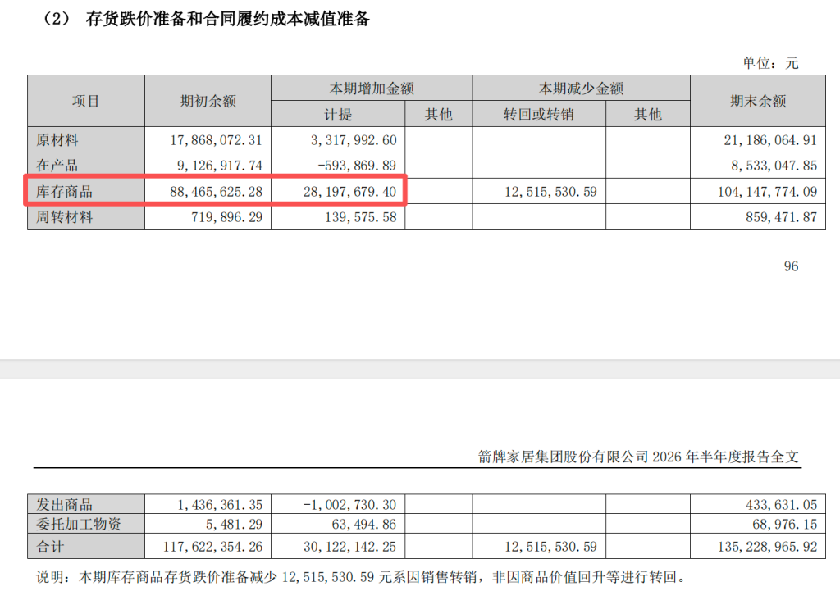This screenshot has width=840, height=591.
Task: Select the 期初余额 column header
Action: 208,101
